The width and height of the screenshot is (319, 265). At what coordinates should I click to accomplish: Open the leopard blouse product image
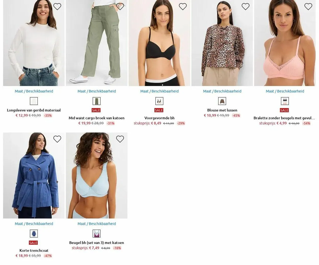222,43
